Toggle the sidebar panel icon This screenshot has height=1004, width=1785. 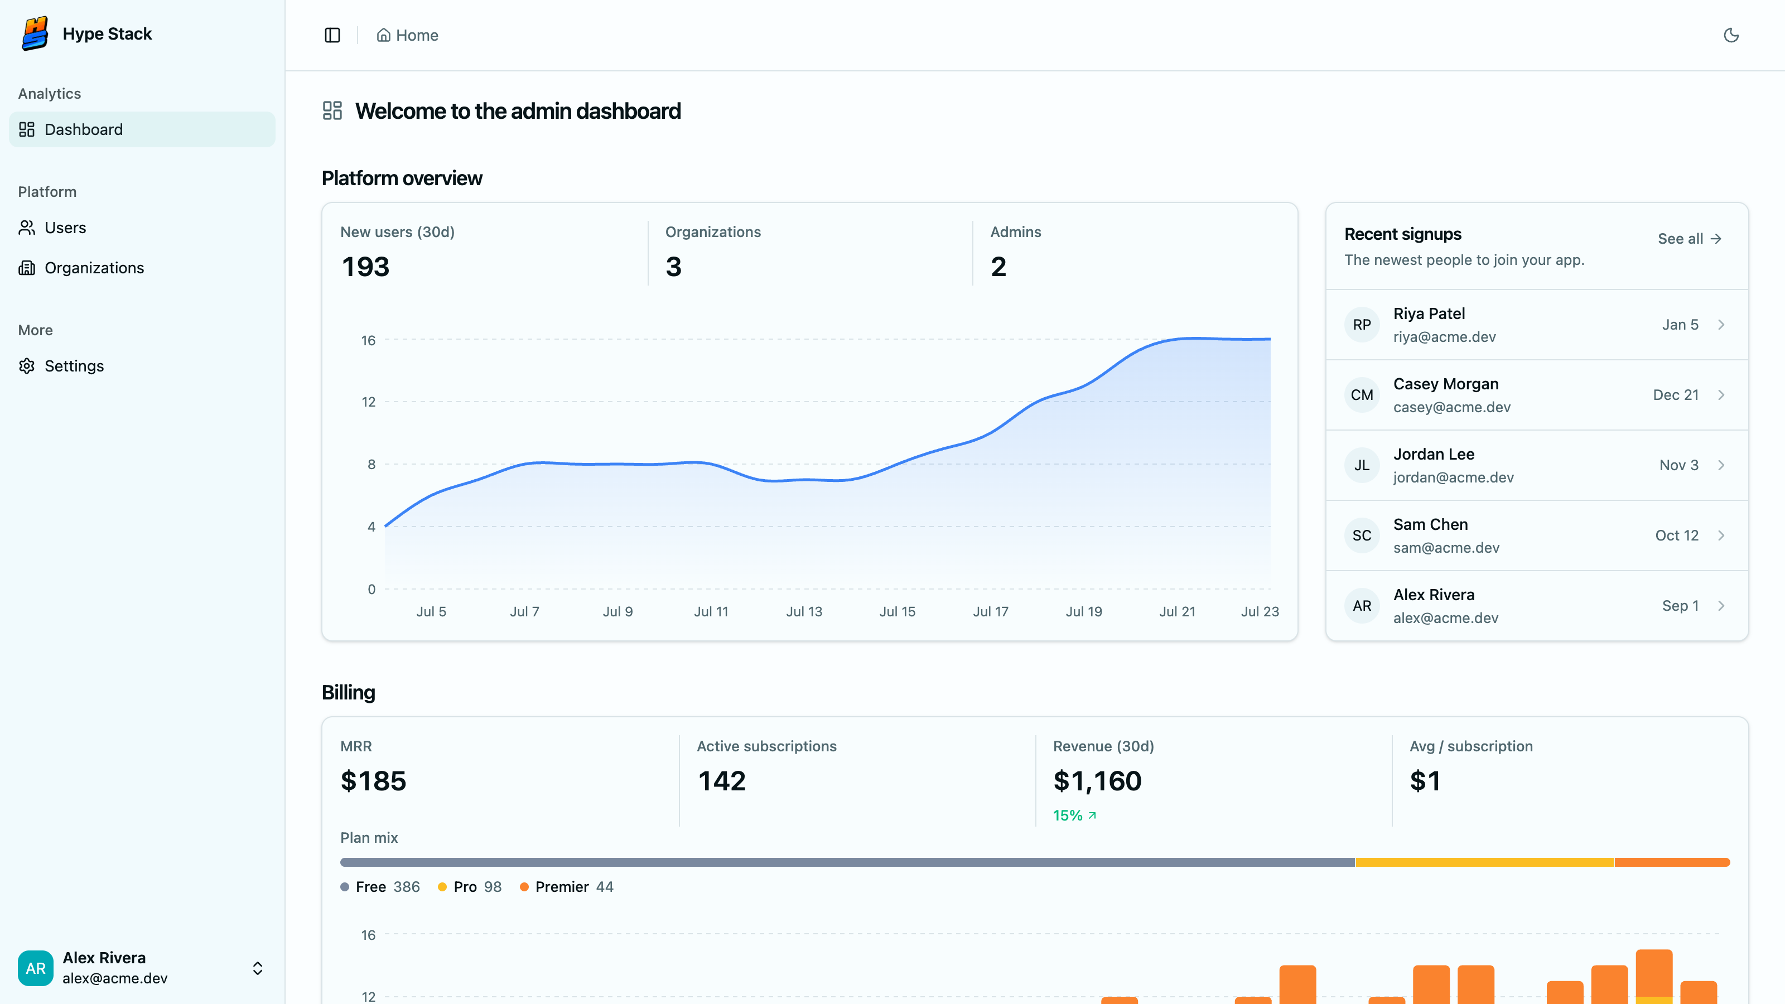pos(332,35)
